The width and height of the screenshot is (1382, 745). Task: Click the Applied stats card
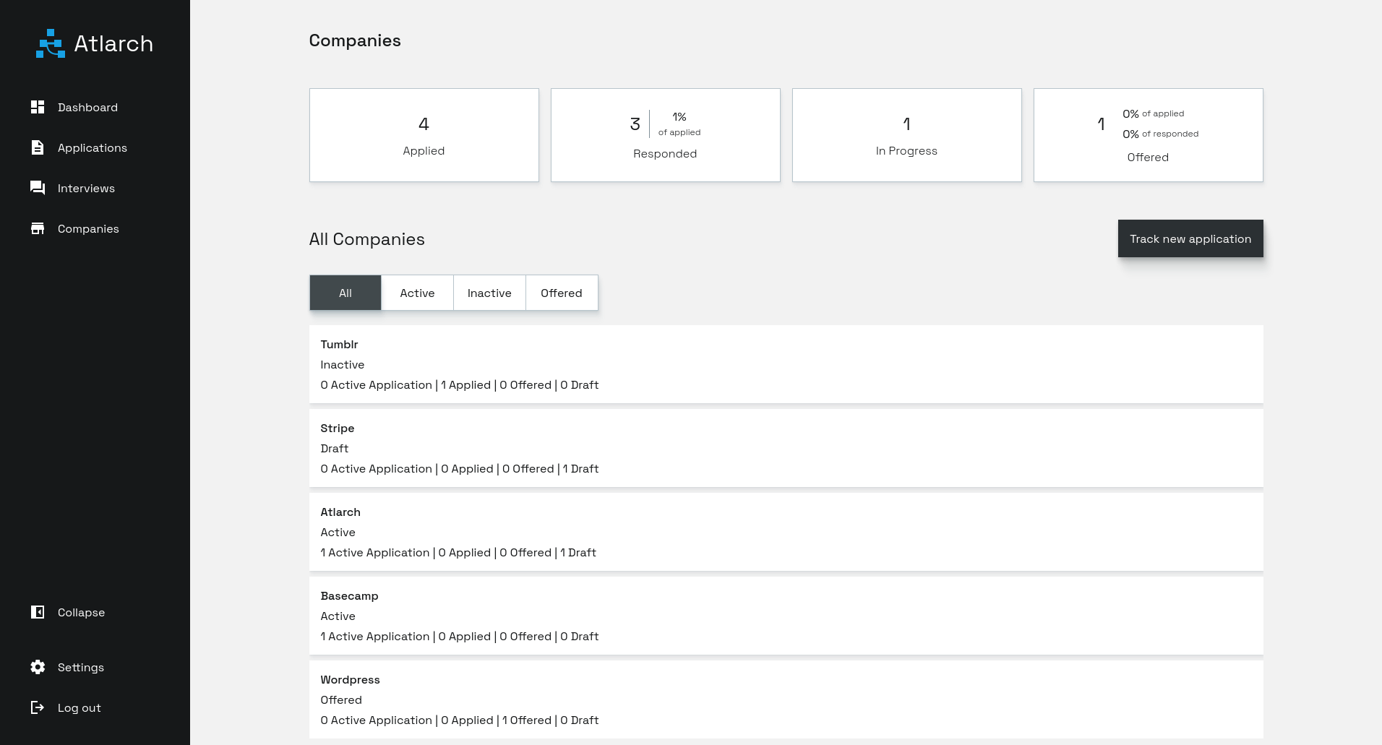[x=424, y=134]
